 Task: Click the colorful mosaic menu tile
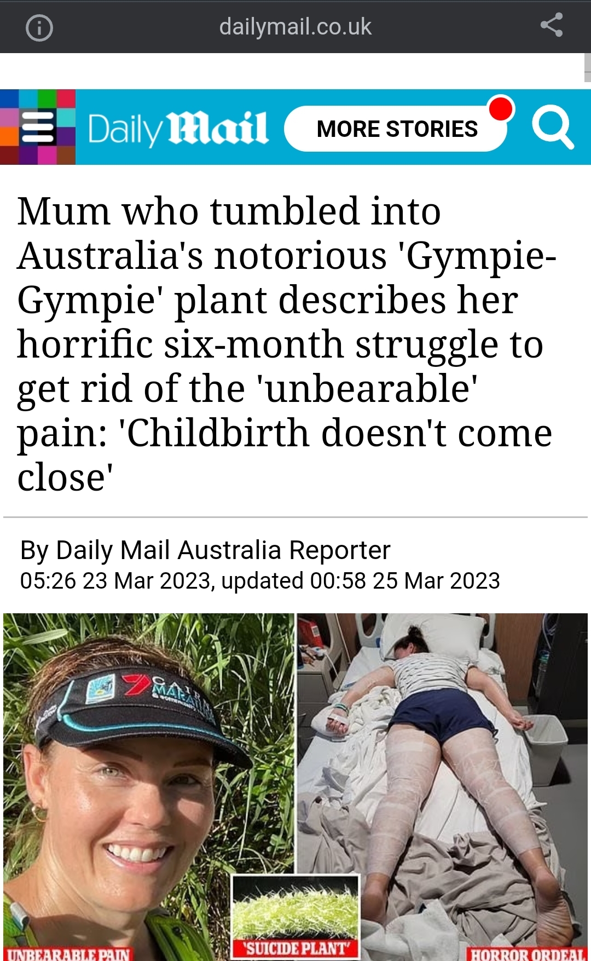[x=38, y=127]
